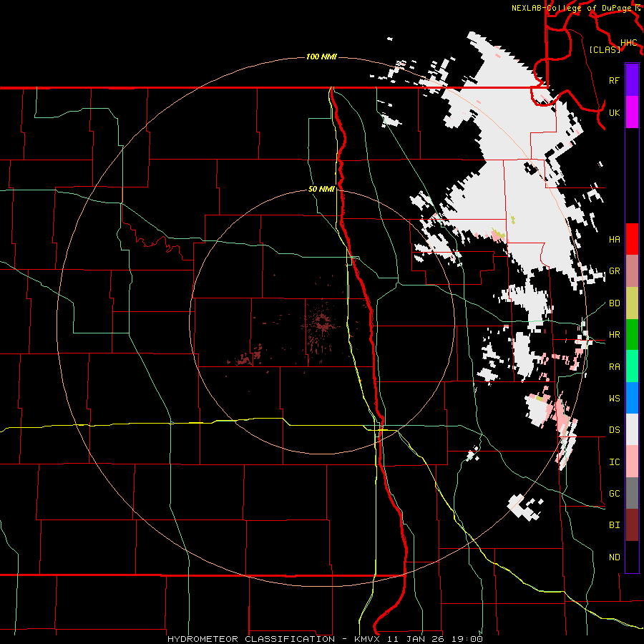Click the GC legend label
This screenshot has height=644, width=644.
click(614, 493)
